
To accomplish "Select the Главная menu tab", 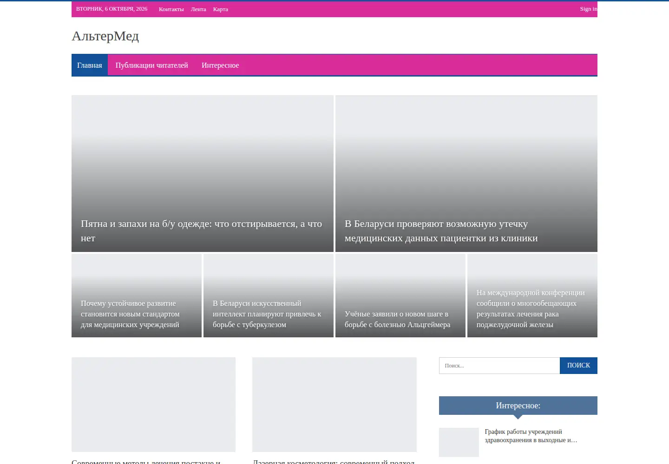I will (x=90, y=65).
